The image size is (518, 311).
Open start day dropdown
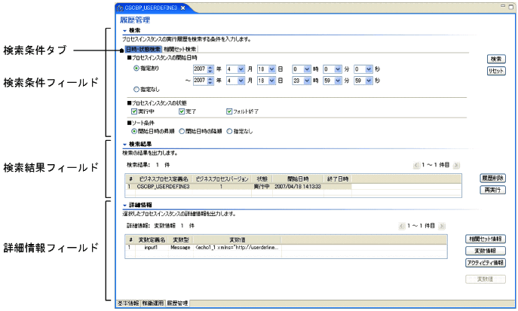(272, 69)
